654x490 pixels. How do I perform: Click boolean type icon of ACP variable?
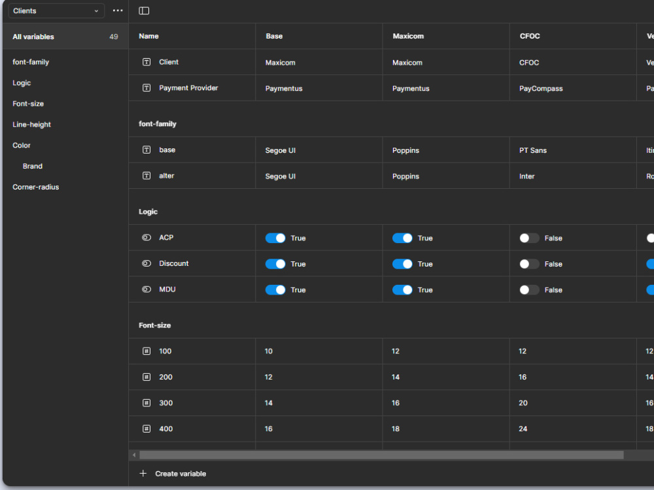pyautogui.click(x=146, y=238)
